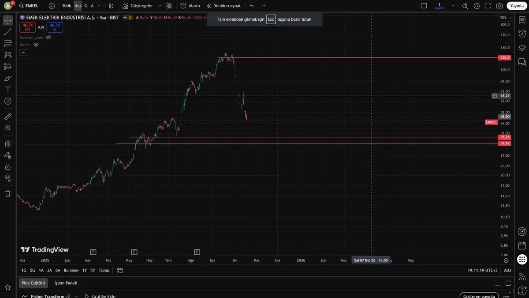Undo the last chart action

point(252,6)
